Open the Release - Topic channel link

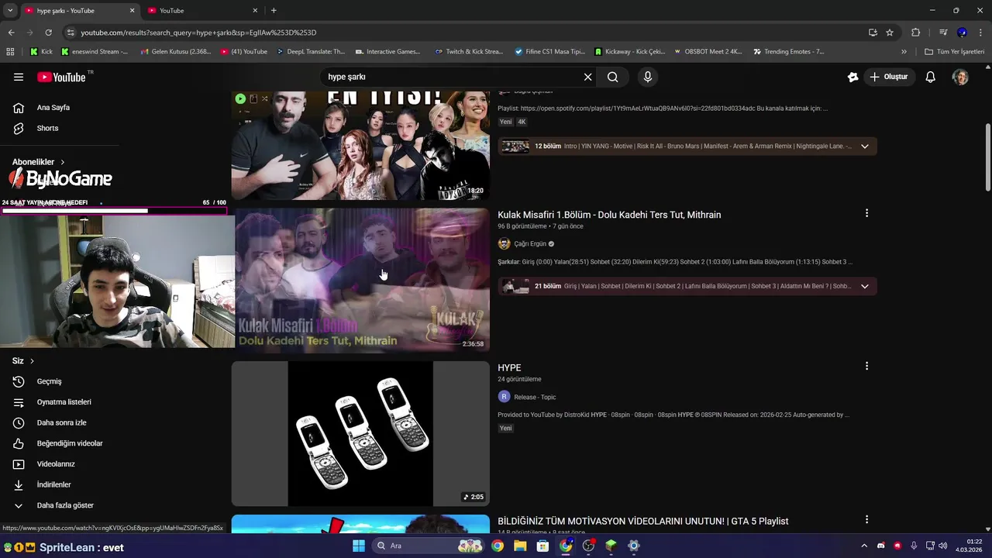[535, 397]
